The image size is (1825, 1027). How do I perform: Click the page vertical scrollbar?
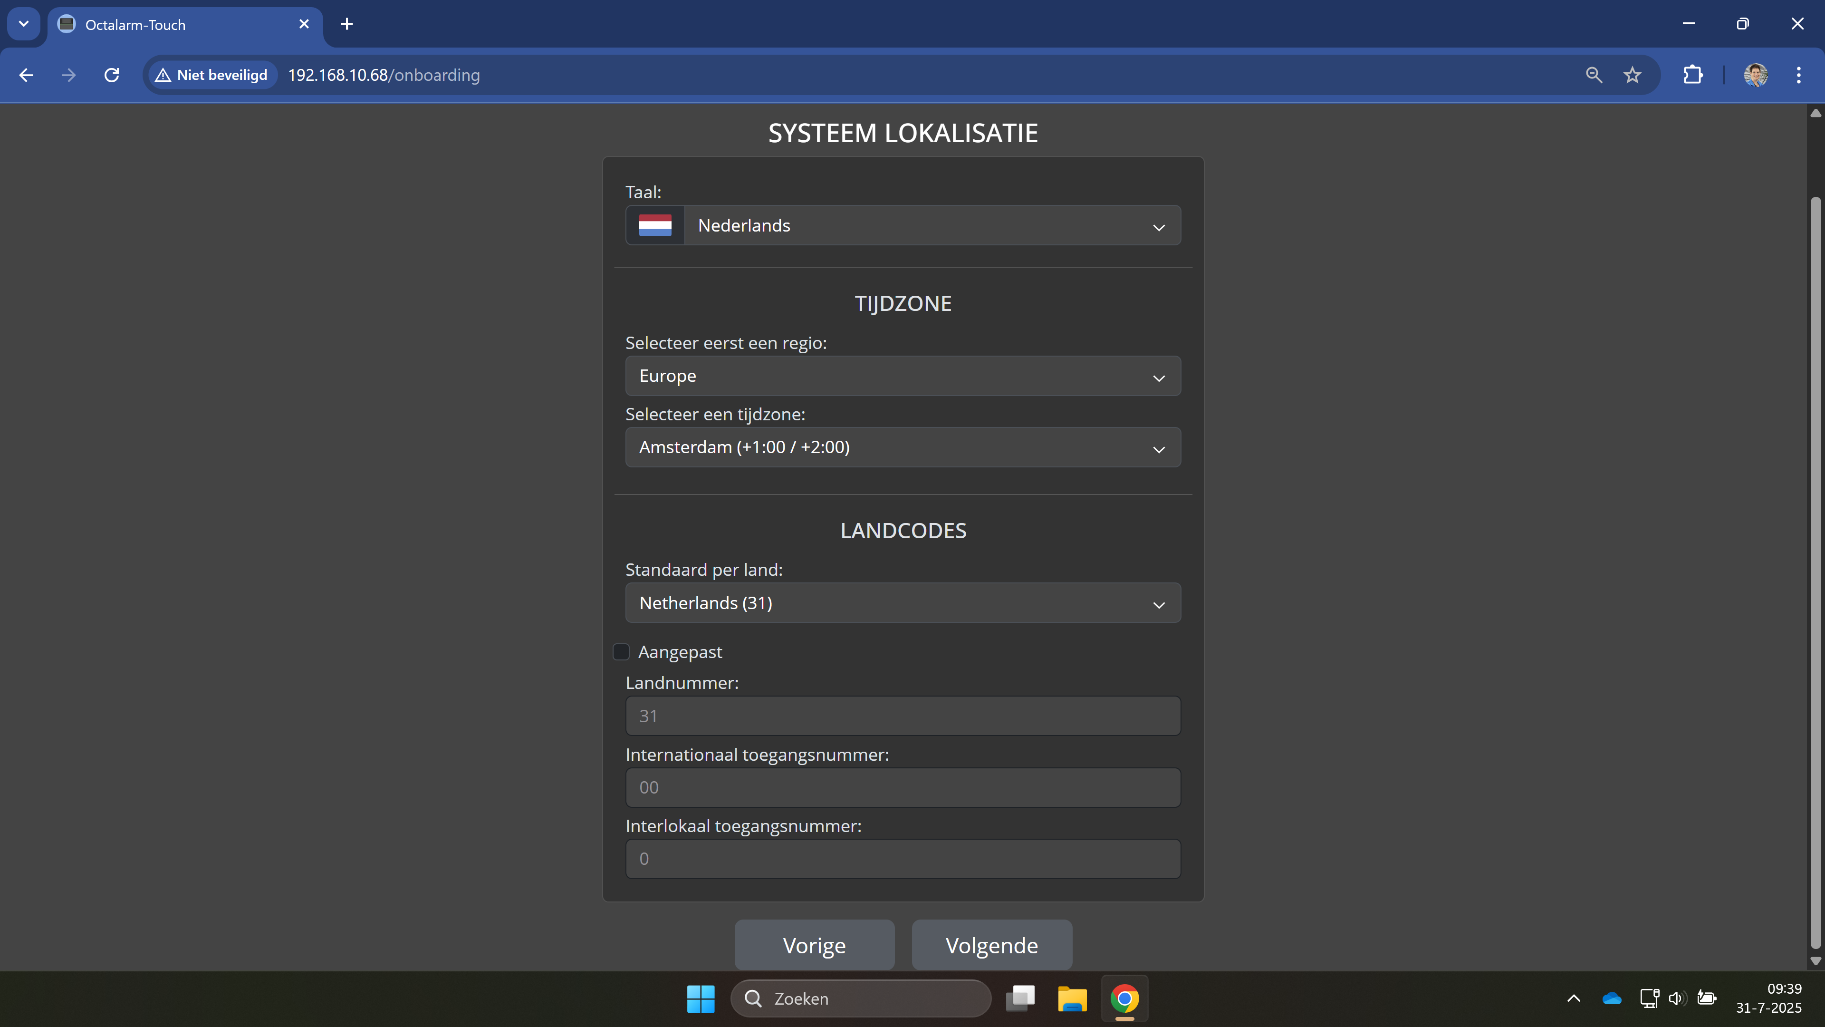[x=1815, y=567]
